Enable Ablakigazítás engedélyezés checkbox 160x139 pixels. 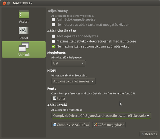tap(53, 36)
